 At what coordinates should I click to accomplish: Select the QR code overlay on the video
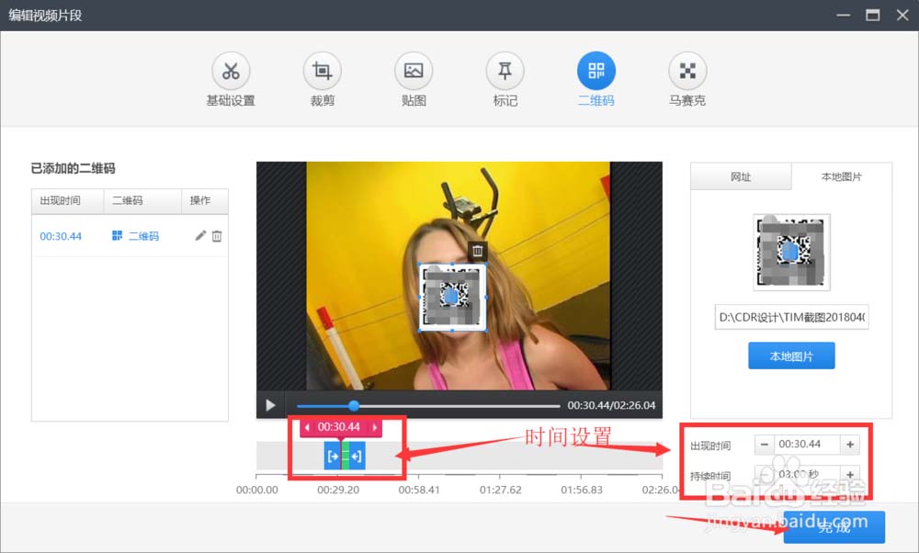pyautogui.click(x=452, y=298)
